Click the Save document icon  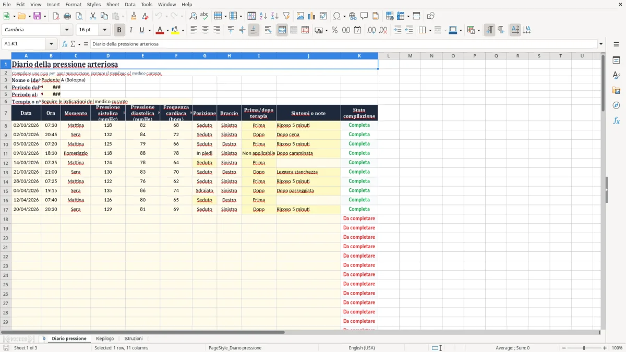tap(37, 16)
